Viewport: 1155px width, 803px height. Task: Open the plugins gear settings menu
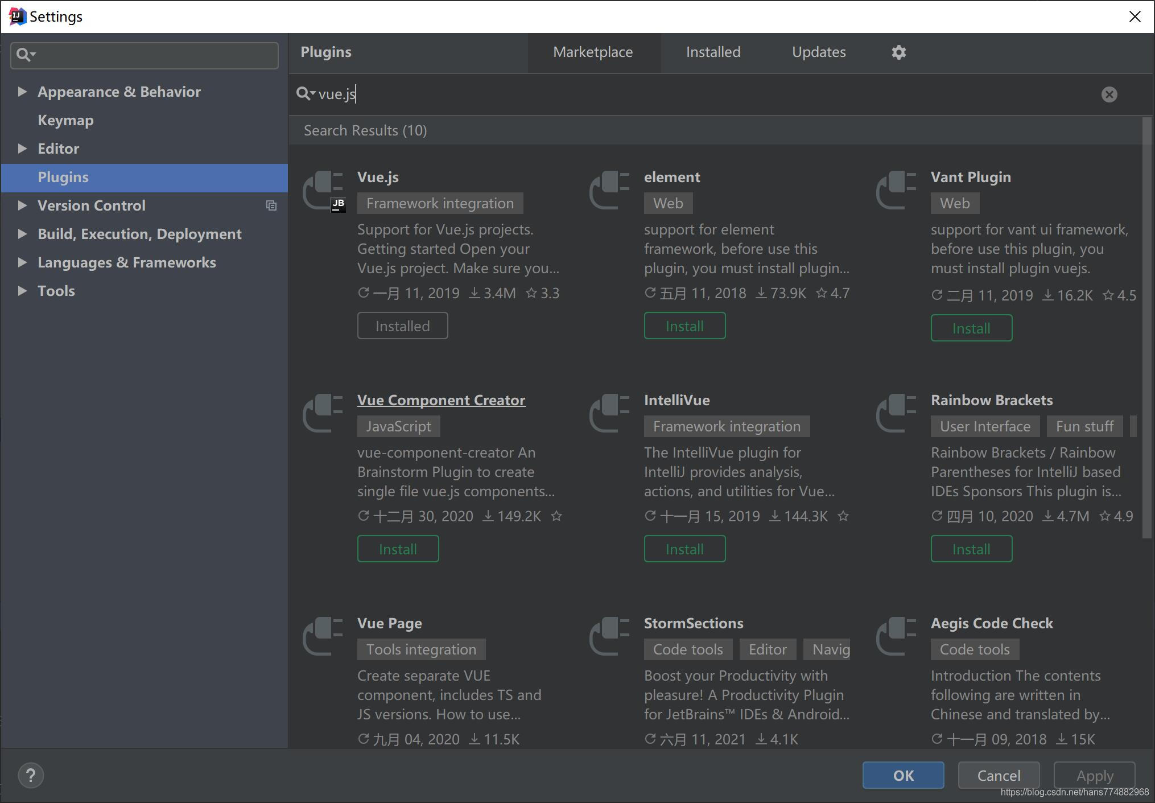tap(898, 52)
